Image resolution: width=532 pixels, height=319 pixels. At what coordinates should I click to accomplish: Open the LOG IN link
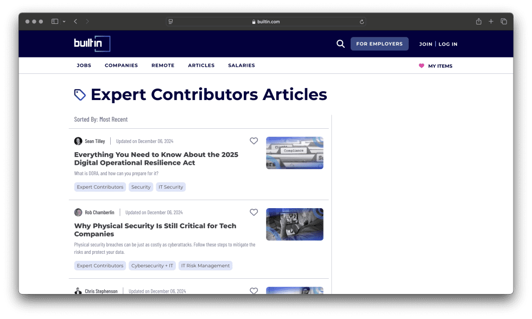(x=447, y=44)
